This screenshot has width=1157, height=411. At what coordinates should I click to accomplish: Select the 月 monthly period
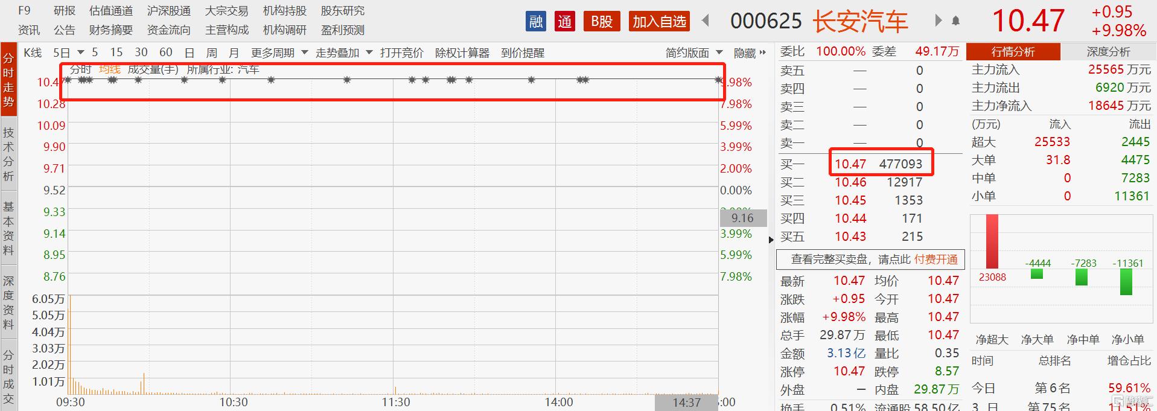pos(234,53)
